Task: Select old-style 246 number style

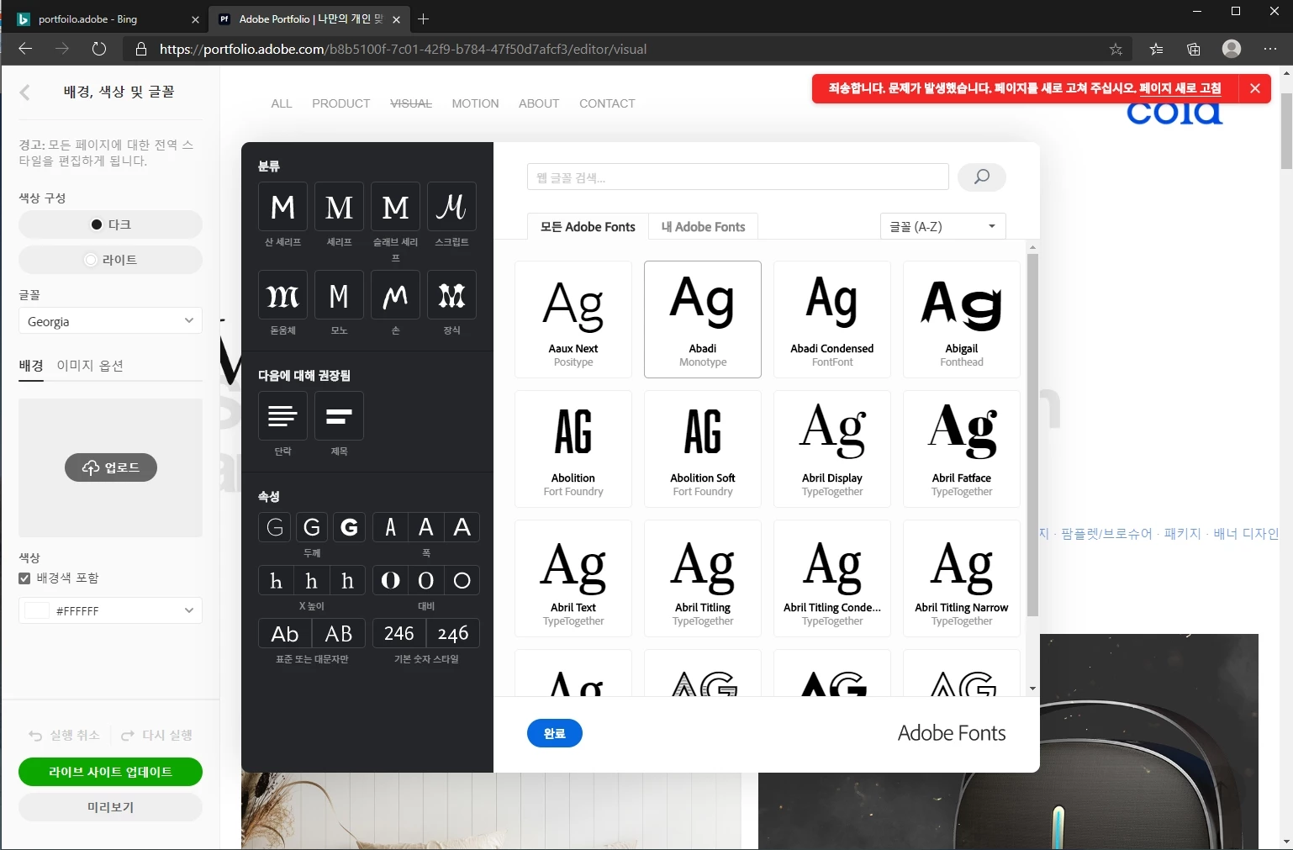Action: tap(453, 633)
